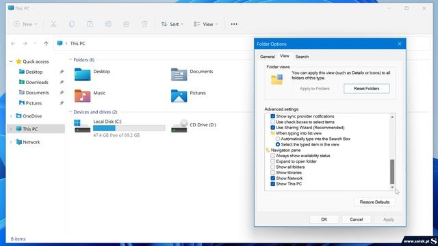This screenshot has width=438, height=246.
Task: Switch to the Search tab
Action: (302, 57)
